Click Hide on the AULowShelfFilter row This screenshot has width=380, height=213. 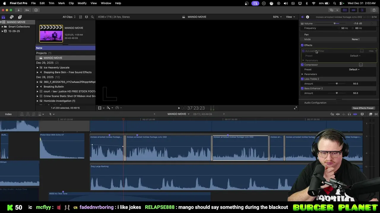point(371,51)
